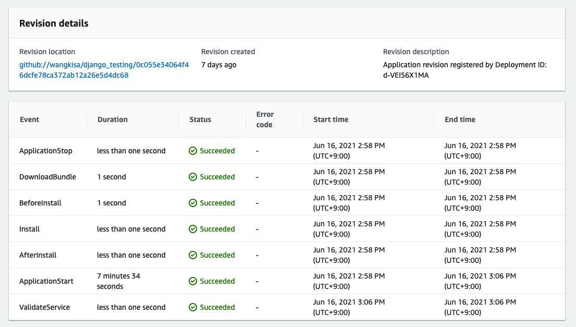Click the ApplicationStart succeeded checkmark icon
Image resolution: width=576 pixels, height=327 pixels.
pyautogui.click(x=193, y=281)
